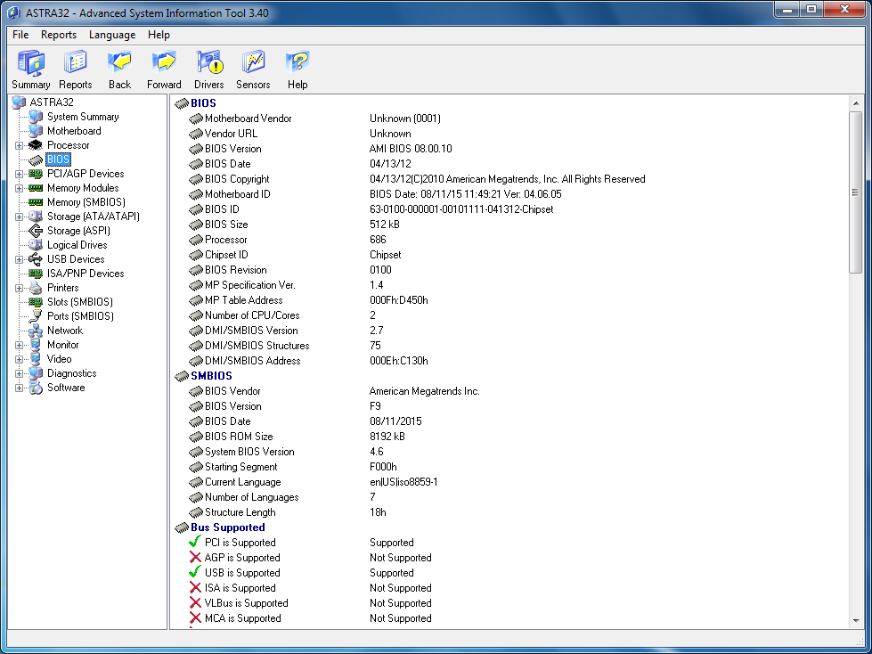Open the Summary toolbar icon

click(x=31, y=63)
